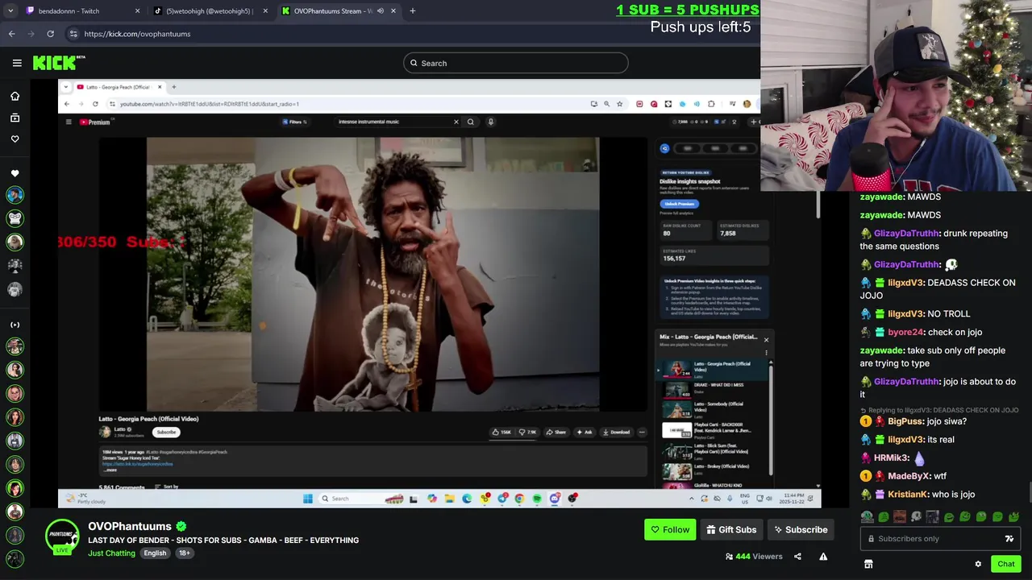Open Spotify from streamed taskbar
This screenshot has width=1032, height=580.
[537, 499]
